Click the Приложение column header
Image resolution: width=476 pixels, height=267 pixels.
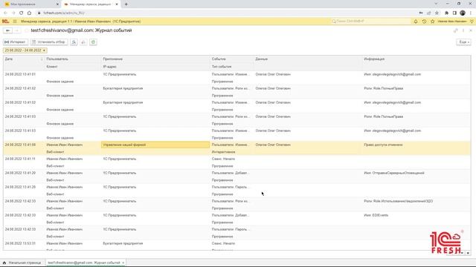pos(155,59)
